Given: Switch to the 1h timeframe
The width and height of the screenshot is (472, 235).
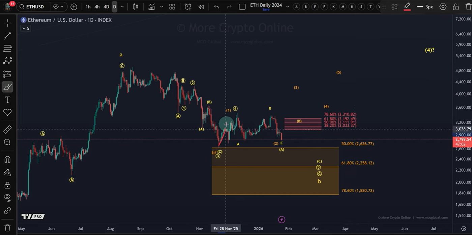Looking at the screenshot, I should [x=88, y=6].
